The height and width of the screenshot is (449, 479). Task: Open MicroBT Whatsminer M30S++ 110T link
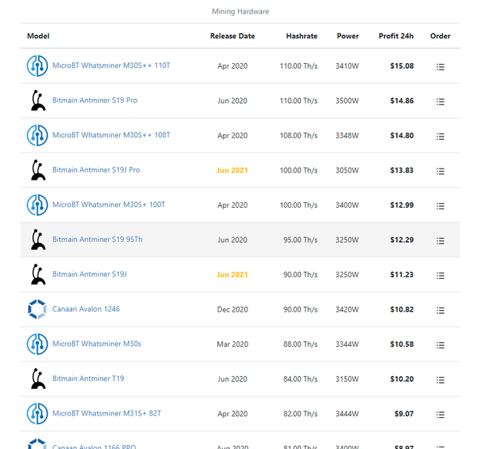click(111, 66)
